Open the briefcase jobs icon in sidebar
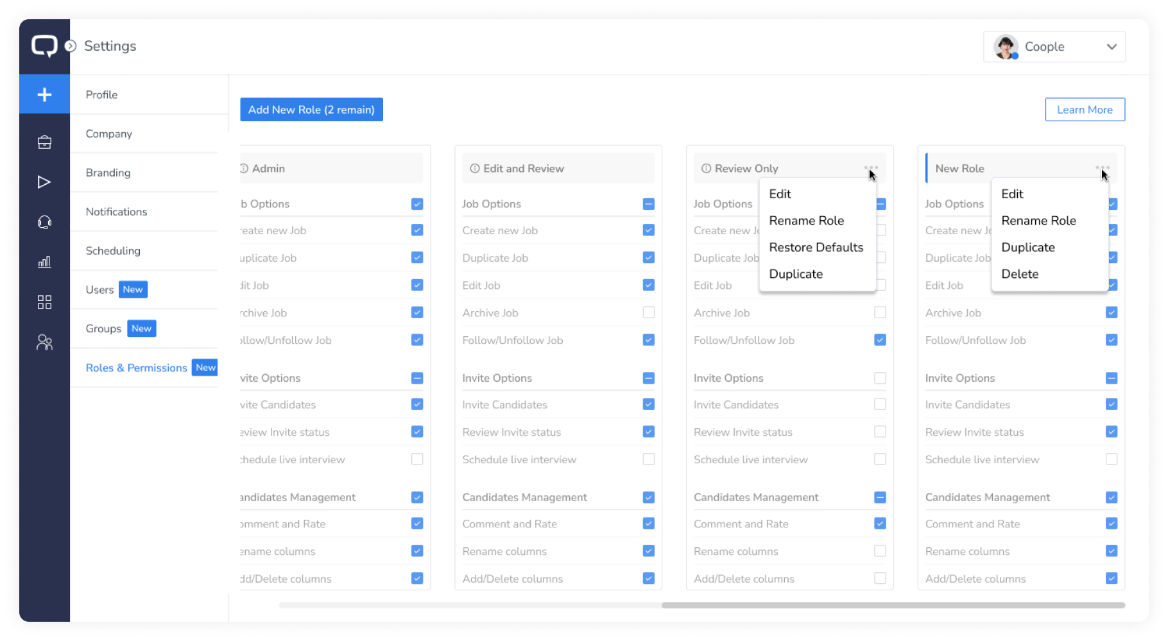This screenshot has width=1168, height=641. (44, 142)
